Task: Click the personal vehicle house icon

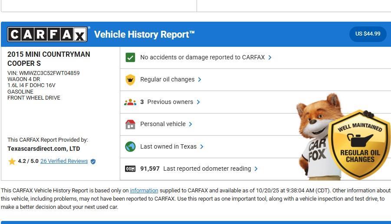Action: [x=130, y=124]
